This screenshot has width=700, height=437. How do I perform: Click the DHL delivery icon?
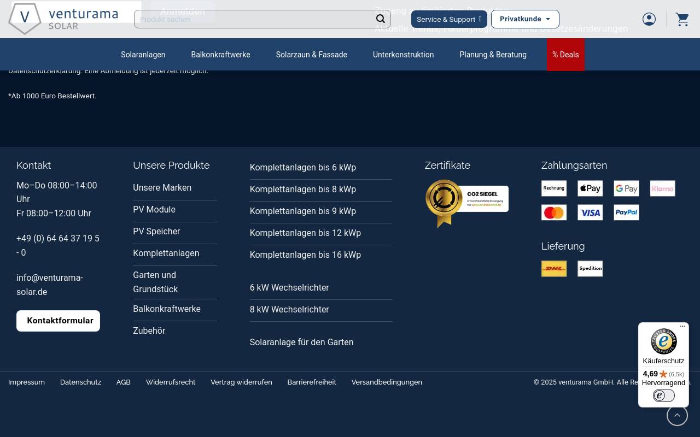tap(554, 269)
